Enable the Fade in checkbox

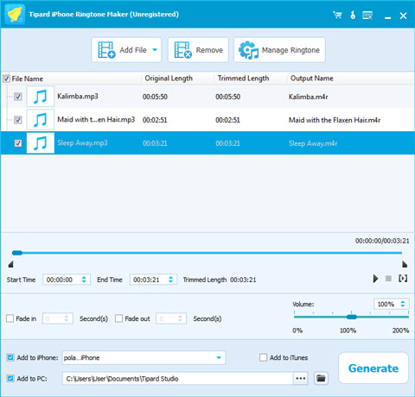click(x=10, y=318)
